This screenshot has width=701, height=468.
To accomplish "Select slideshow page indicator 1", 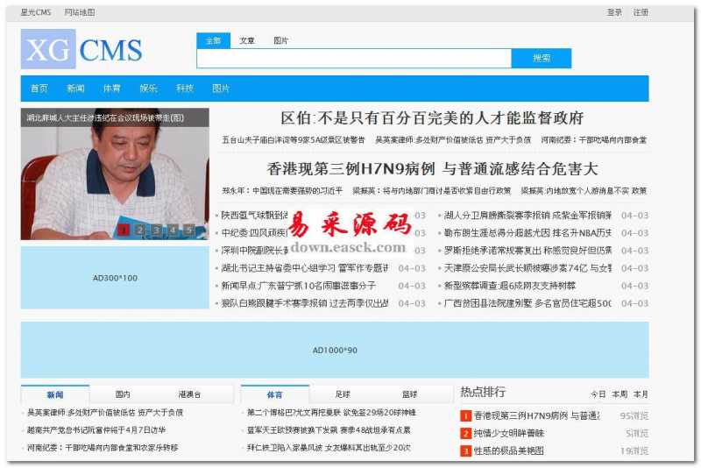I will pos(124,230).
